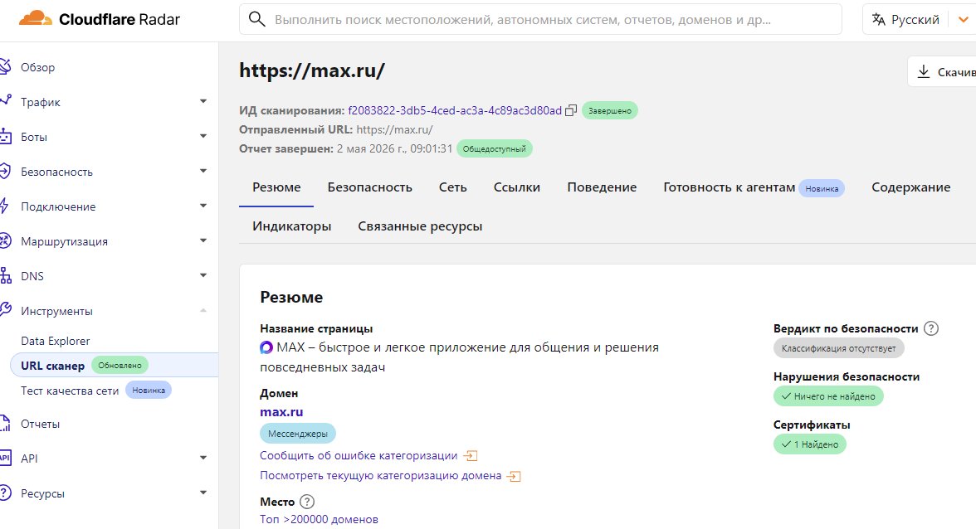Focus the search input field

[540, 19]
